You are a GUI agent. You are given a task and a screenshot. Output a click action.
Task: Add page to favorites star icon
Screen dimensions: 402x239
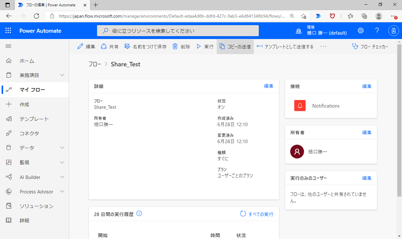[x=303, y=16]
